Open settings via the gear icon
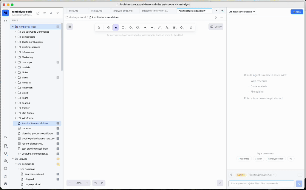Image resolution: width=306 pixels, height=190 pixels. click(x=5, y=184)
